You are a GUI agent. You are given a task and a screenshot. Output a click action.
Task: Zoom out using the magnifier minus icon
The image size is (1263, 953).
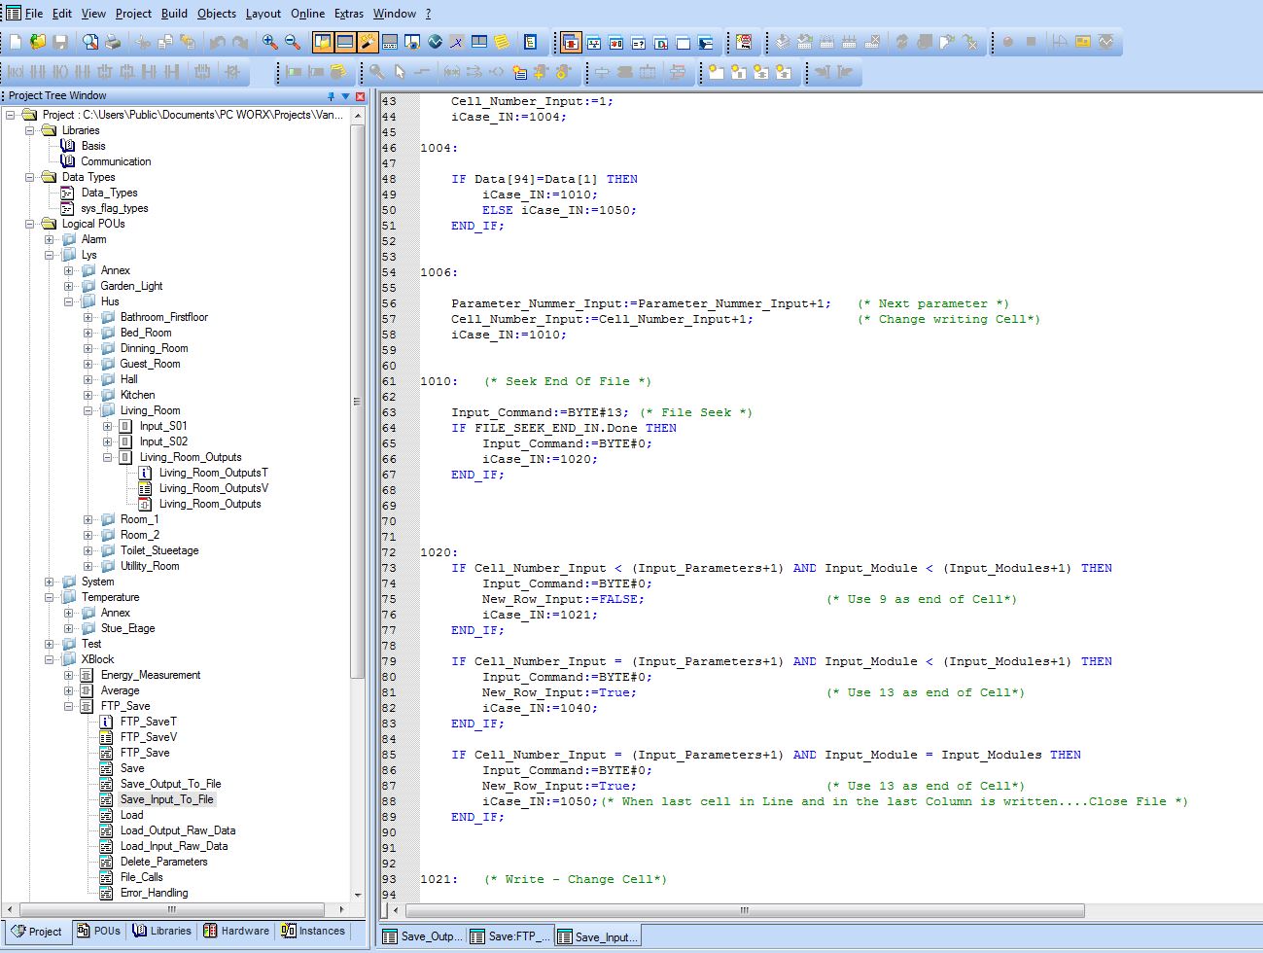(293, 42)
